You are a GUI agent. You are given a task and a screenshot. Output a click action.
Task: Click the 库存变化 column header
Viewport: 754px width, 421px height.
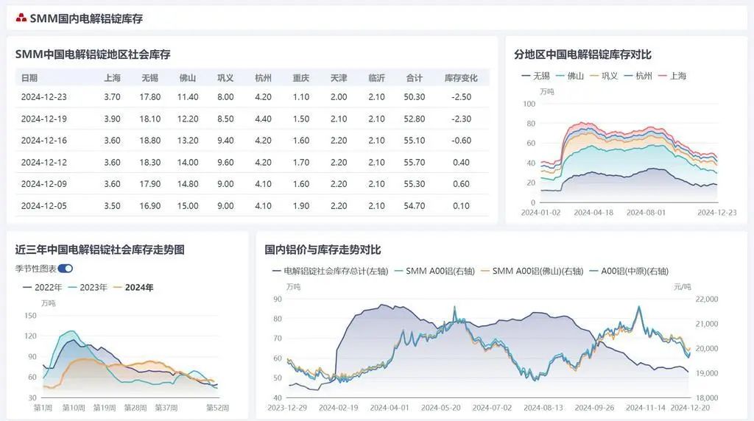[x=461, y=78]
